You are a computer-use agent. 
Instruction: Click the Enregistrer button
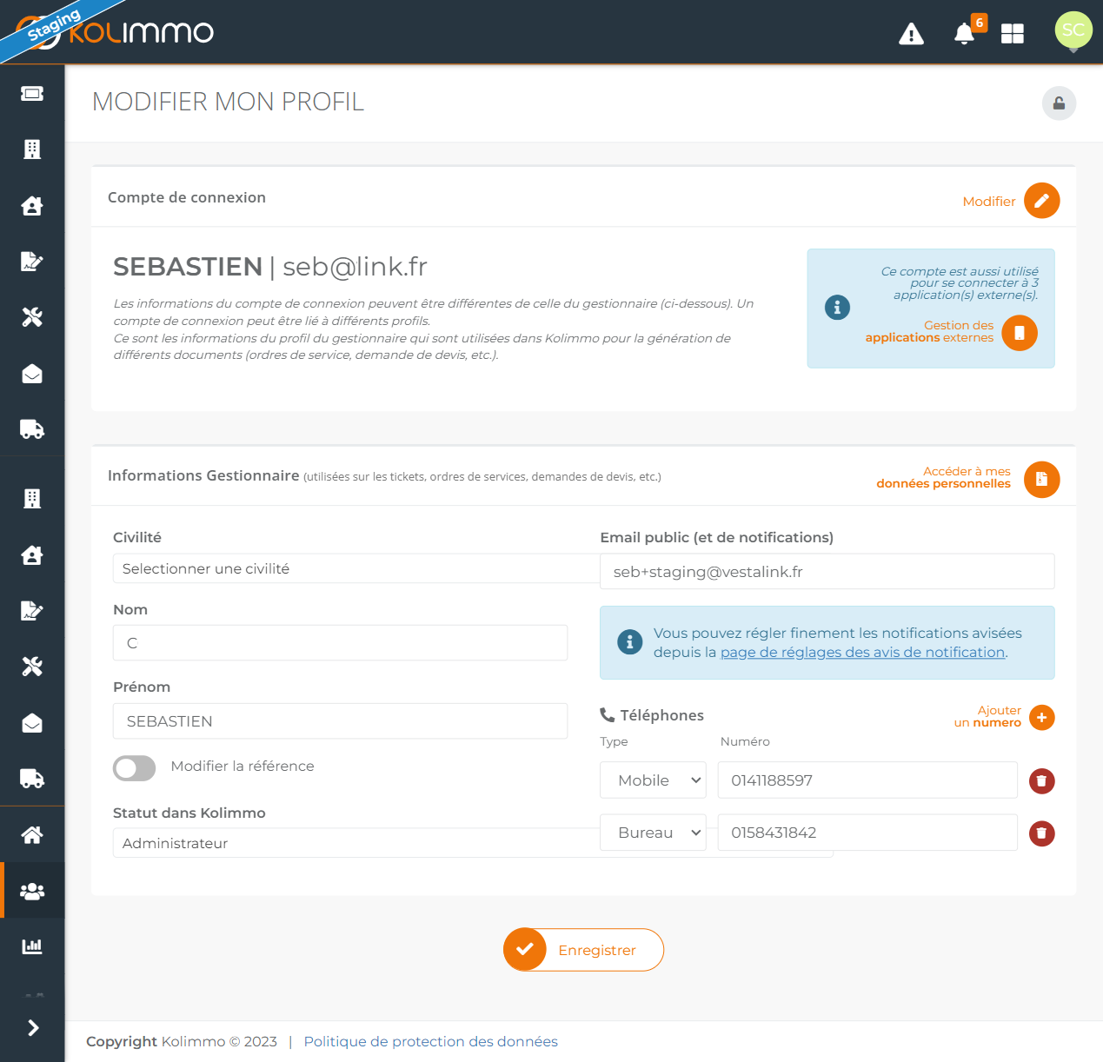(583, 950)
